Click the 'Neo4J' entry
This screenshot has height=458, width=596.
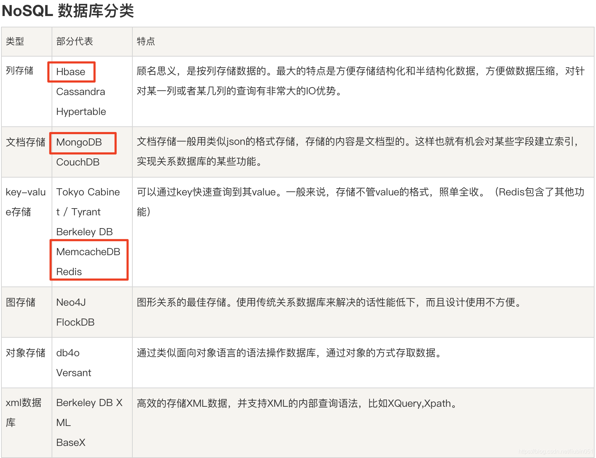[71, 302]
